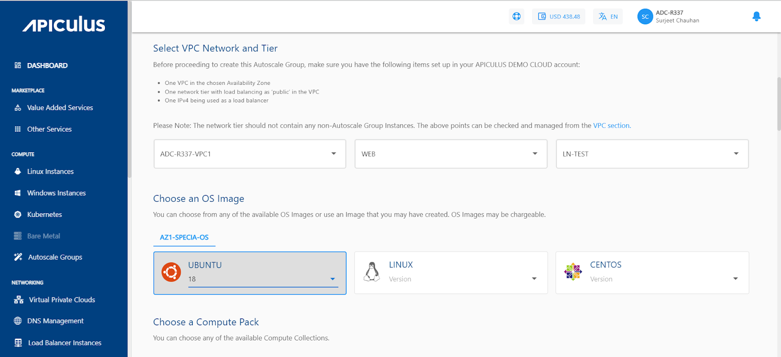Image resolution: width=781 pixels, height=357 pixels.
Task: Click the 'Select VPC Network and Tier' heading
Action: click(x=215, y=48)
